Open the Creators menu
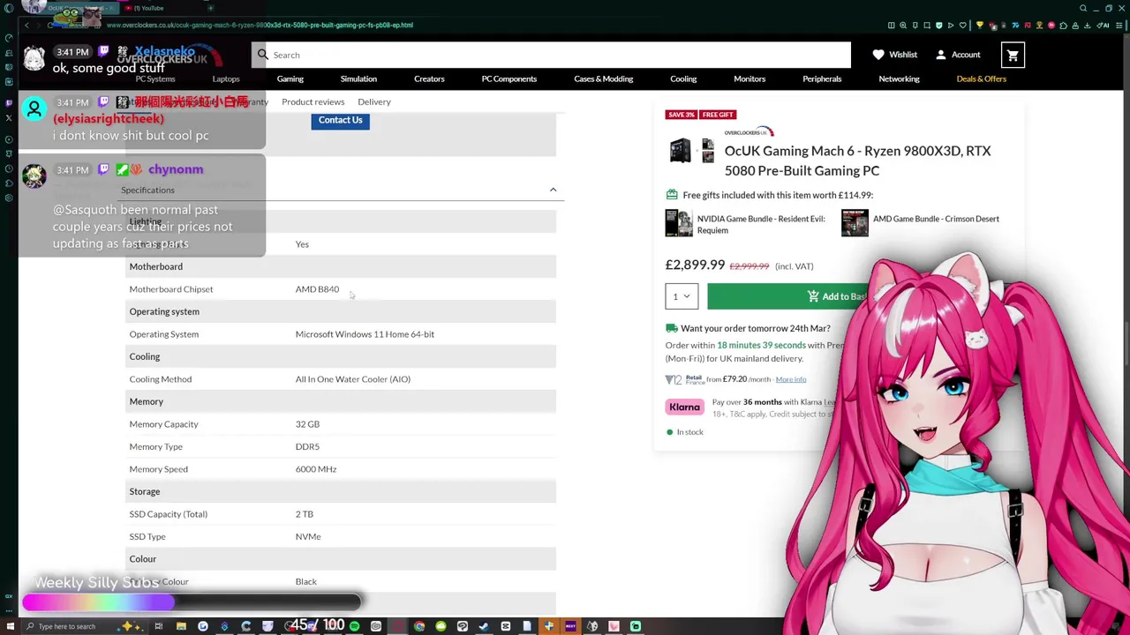1130x635 pixels. click(429, 78)
